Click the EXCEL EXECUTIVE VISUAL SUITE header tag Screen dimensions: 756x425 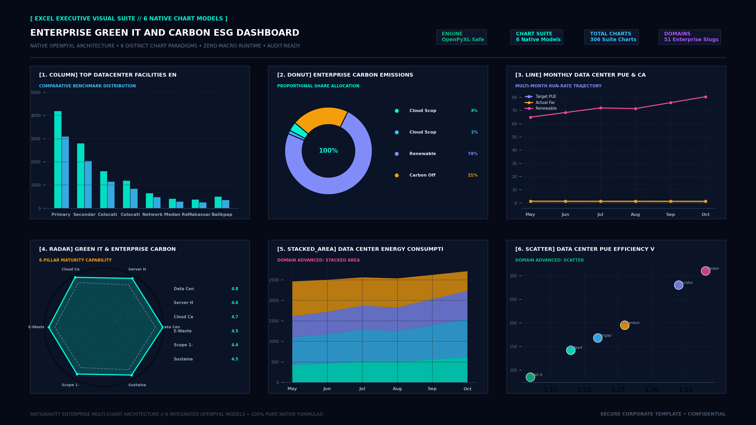129,19
